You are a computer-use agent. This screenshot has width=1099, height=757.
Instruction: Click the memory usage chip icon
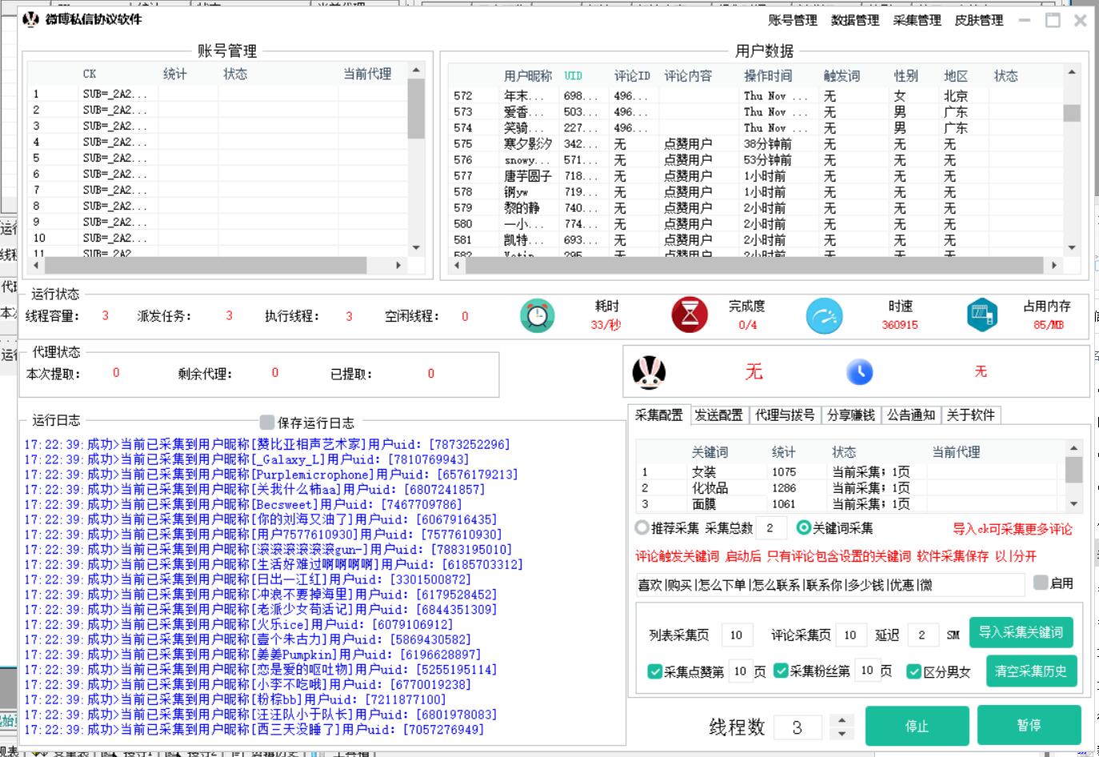pyautogui.click(x=981, y=315)
